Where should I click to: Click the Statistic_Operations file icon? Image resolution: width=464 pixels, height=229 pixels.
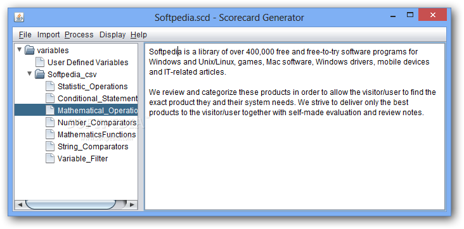click(x=50, y=86)
